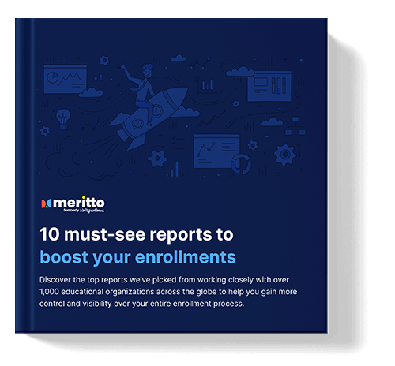The image size is (395, 366).
Task: Click the "formerly" tagline under meritto logo
Action: [x=84, y=211]
